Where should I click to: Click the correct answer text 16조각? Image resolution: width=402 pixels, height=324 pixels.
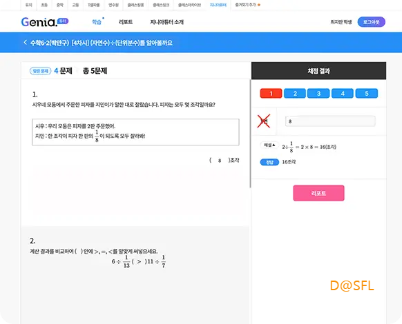[x=289, y=162]
